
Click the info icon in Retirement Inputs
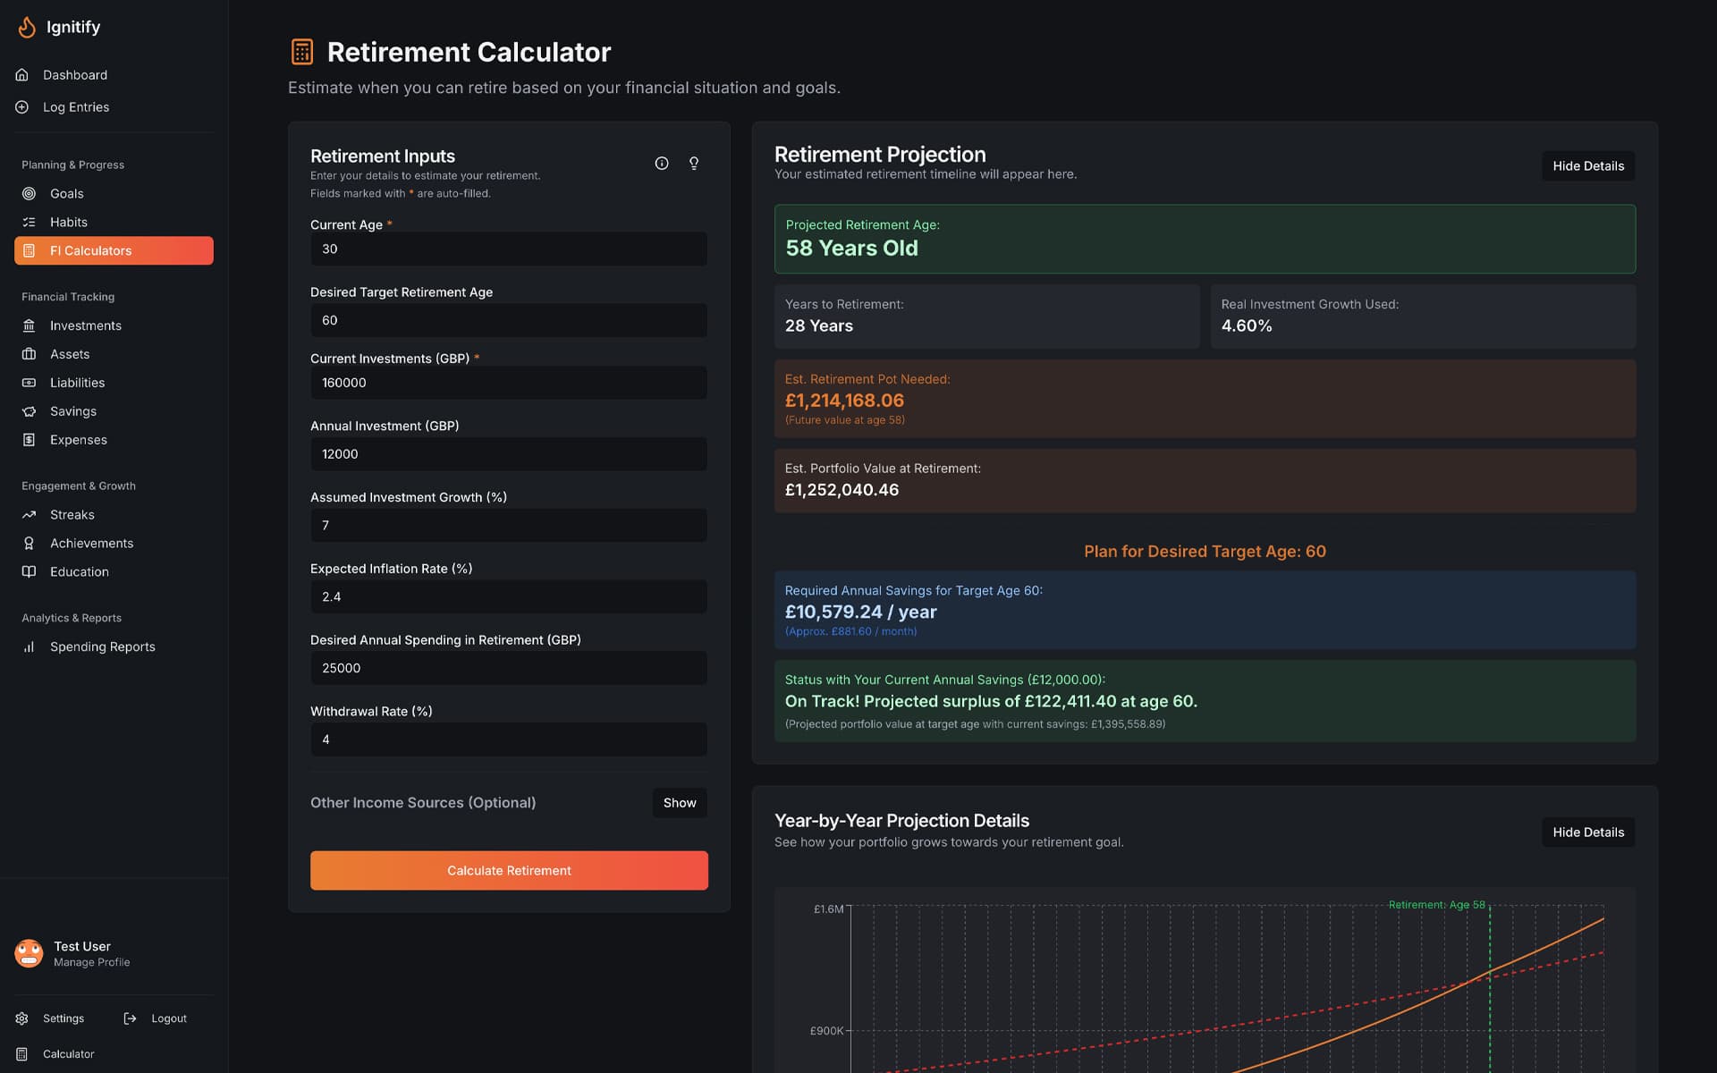662,163
